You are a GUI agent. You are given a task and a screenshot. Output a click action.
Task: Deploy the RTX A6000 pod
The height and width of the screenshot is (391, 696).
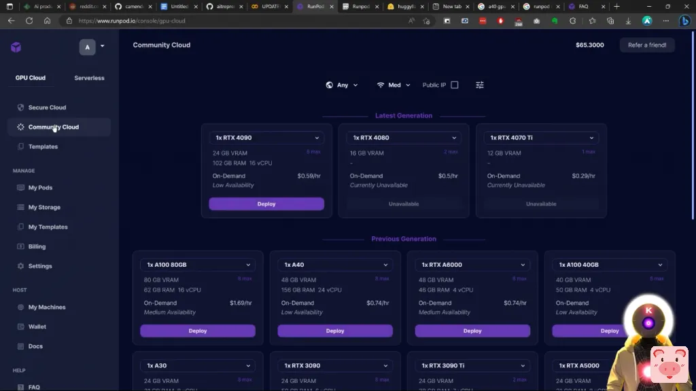(x=473, y=331)
